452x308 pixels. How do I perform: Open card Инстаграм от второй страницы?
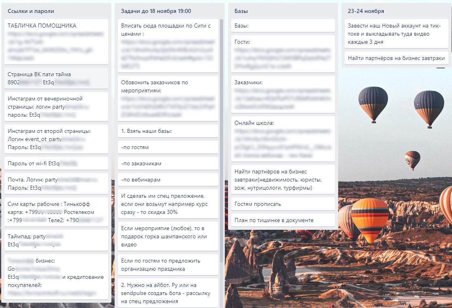coord(56,139)
